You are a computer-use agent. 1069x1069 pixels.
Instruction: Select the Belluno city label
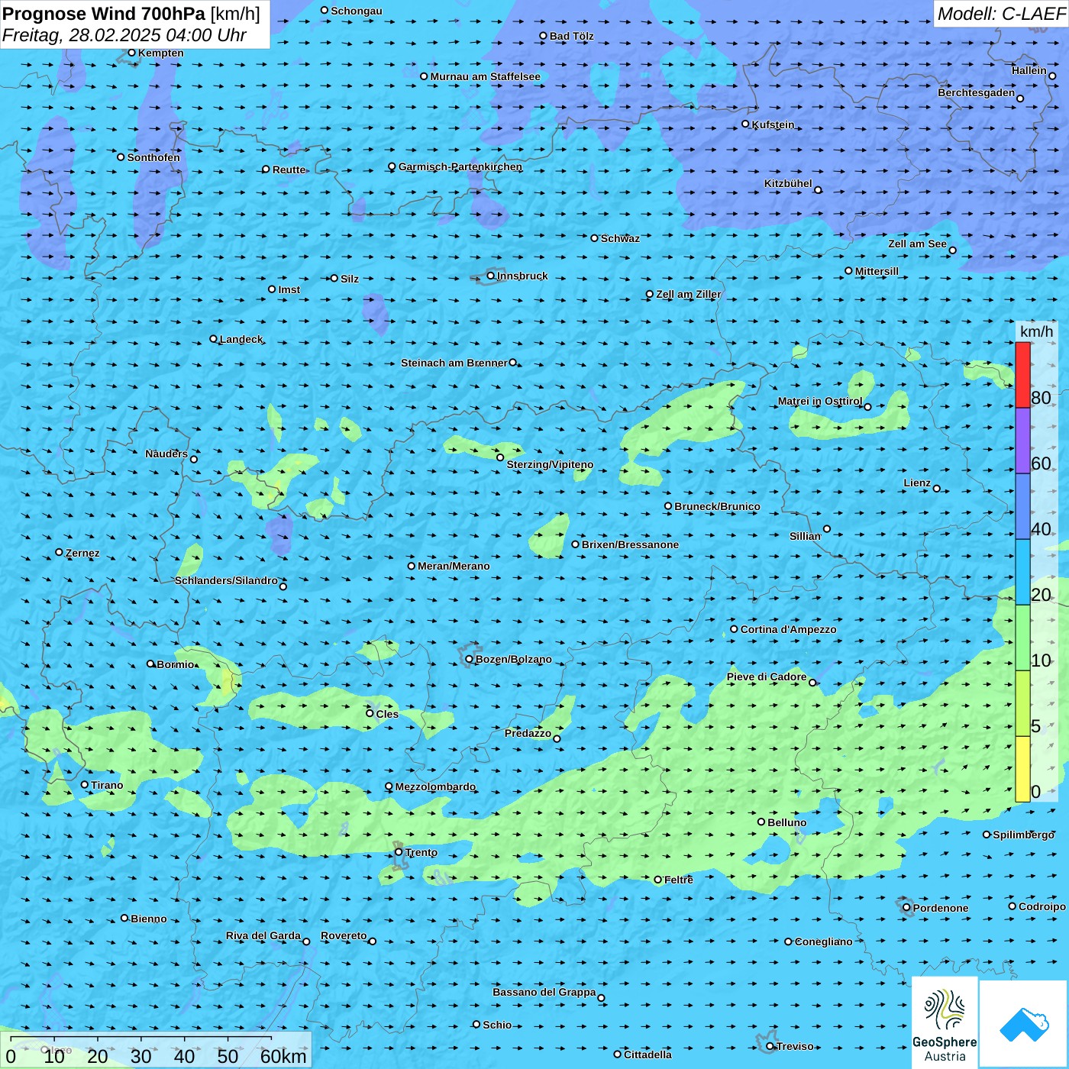click(x=786, y=822)
